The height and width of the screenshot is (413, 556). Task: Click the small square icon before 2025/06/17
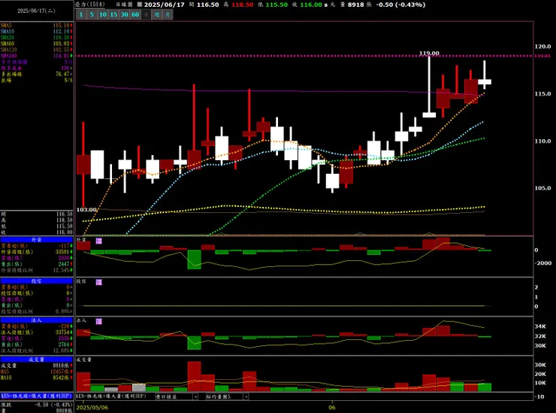(140, 5)
